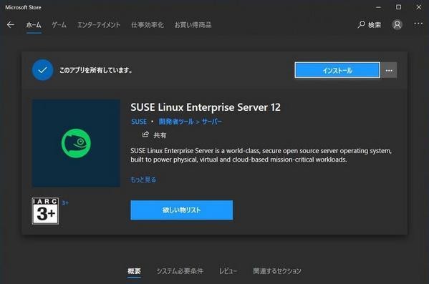Image resolution: width=429 pixels, height=284 pixels.
Task: Switch to the エンターテイメント tab
Action: (x=99, y=25)
